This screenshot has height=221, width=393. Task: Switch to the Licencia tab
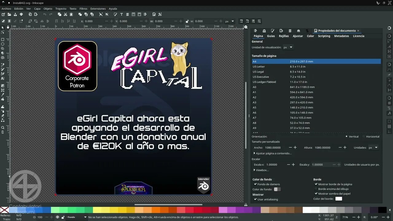pyautogui.click(x=359, y=36)
